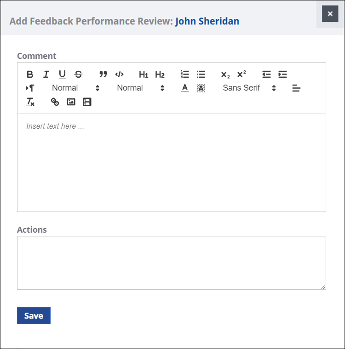Toggle right-to-left text direction
Viewport: 345px width, 349px height.
pos(30,88)
